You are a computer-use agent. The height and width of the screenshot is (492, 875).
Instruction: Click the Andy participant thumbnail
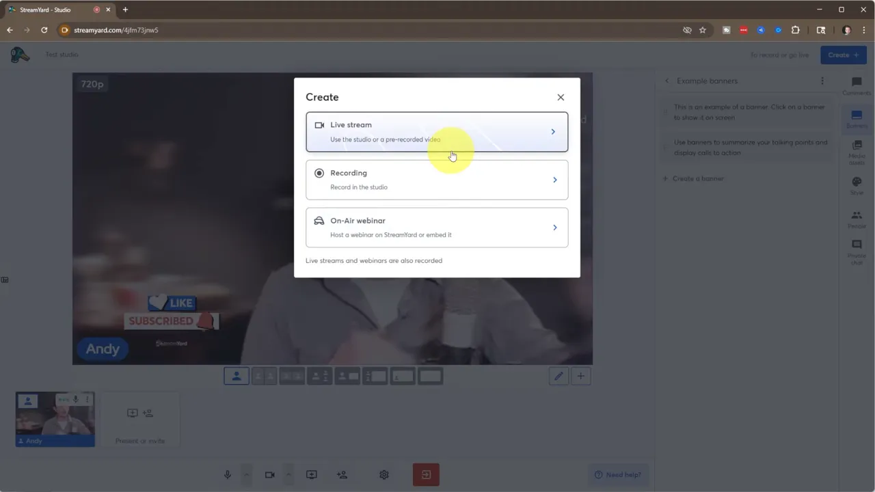click(x=55, y=418)
